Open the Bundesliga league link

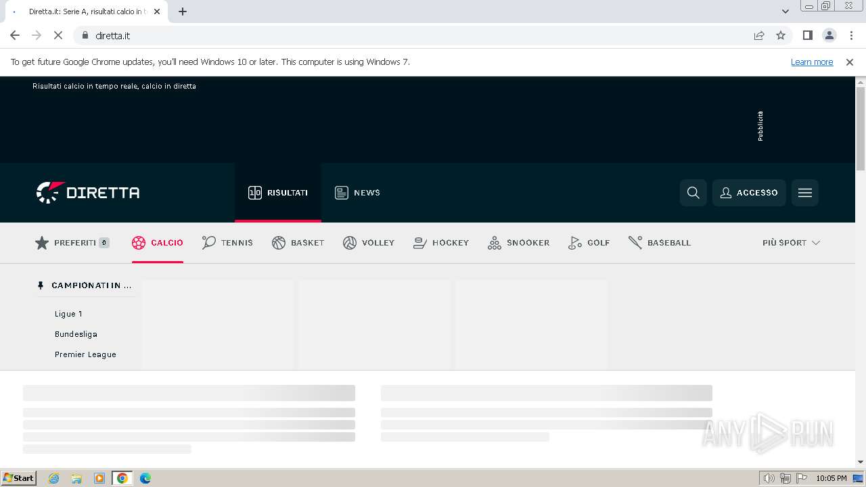point(76,334)
